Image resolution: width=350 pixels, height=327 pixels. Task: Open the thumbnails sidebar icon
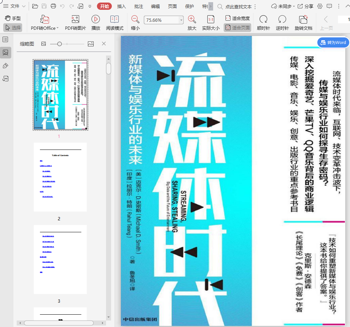[5, 53]
